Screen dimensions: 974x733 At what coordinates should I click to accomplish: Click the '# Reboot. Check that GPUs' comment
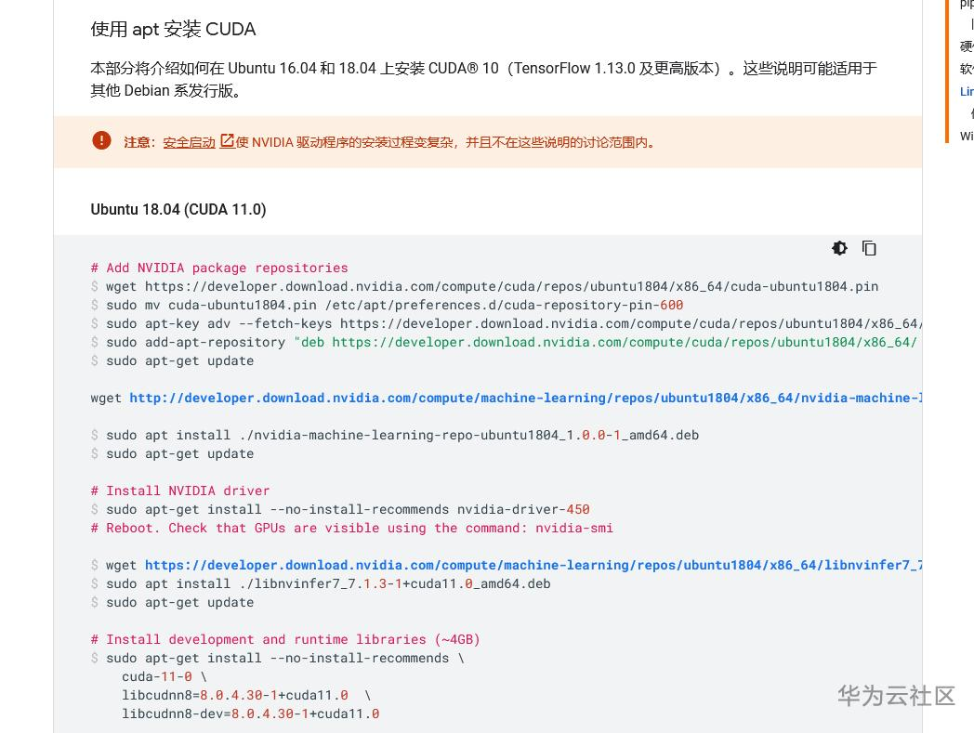click(351, 528)
